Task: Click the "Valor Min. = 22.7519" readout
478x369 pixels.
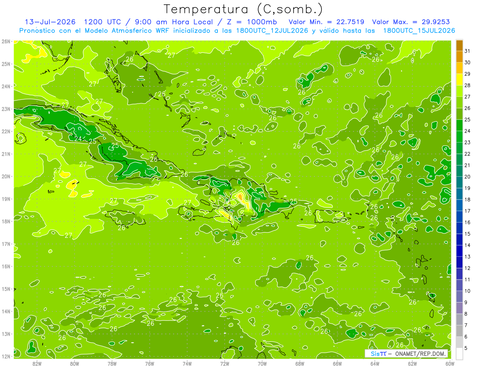Action: [326, 22]
